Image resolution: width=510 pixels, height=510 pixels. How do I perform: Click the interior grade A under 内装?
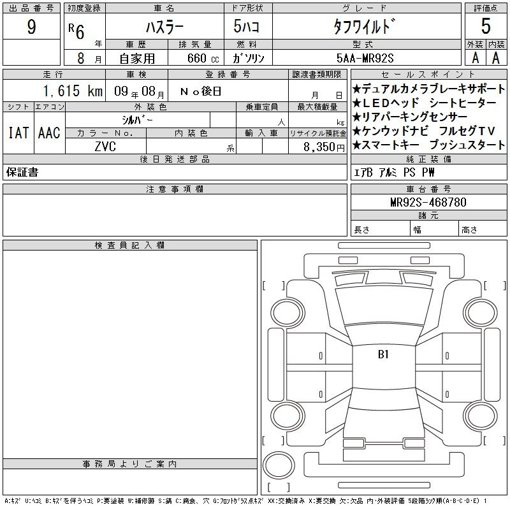pyautogui.click(x=496, y=58)
